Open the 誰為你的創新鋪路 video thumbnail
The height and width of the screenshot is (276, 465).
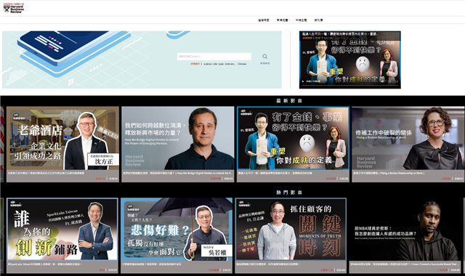coord(62,230)
